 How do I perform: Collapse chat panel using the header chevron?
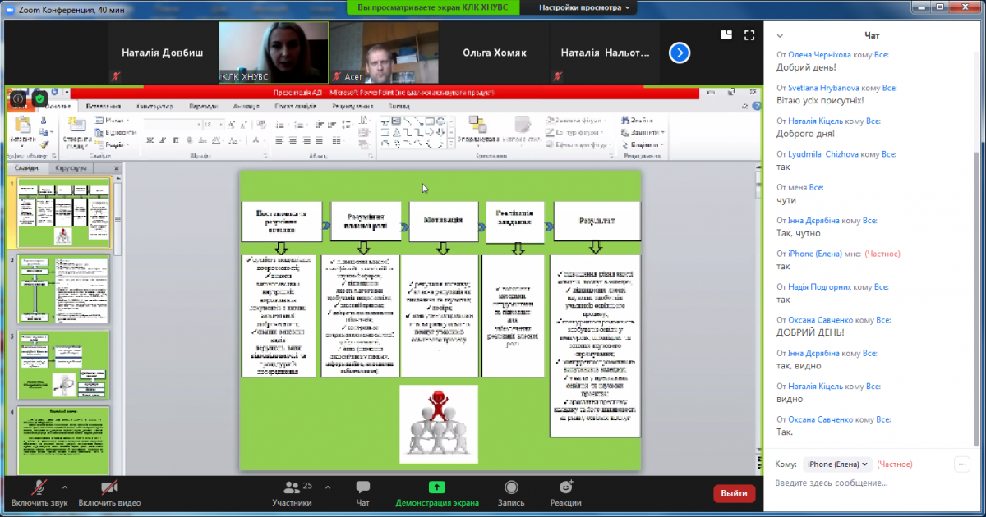pyautogui.click(x=780, y=35)
